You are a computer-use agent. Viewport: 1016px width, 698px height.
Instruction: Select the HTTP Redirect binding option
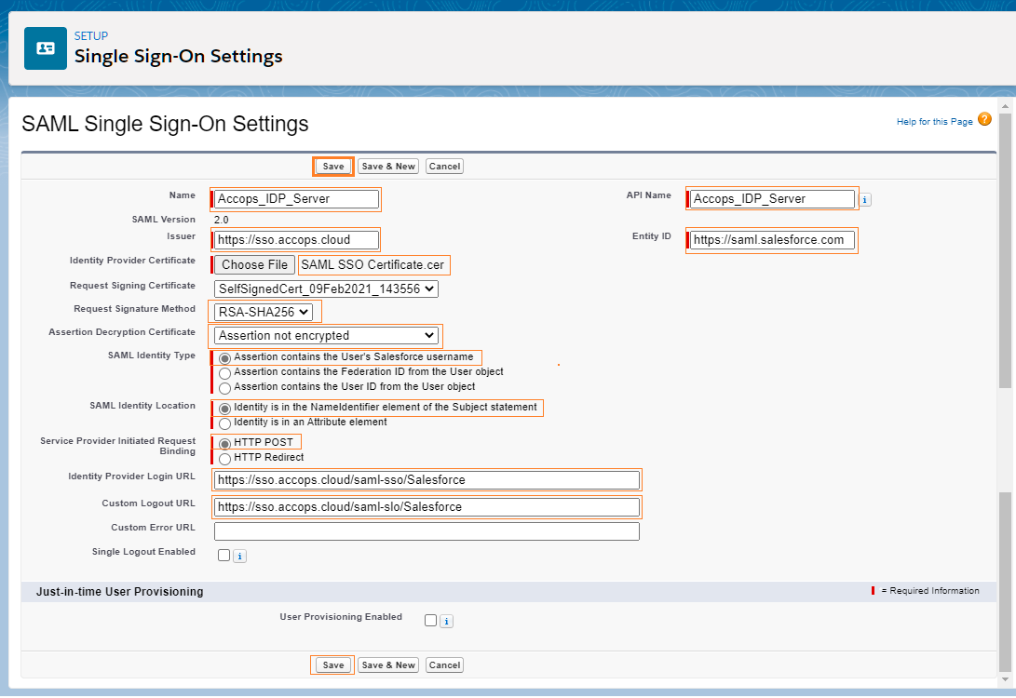224,459
